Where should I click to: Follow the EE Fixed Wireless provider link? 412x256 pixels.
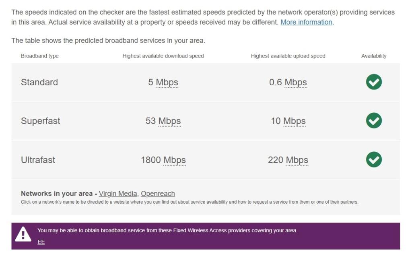click(41, 242)
